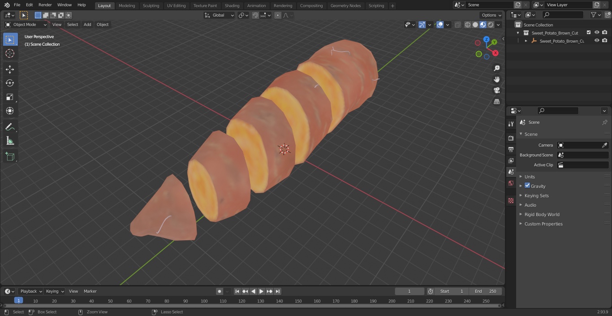Select the Move tool
Image resolution: width=612 pixels, height=316 pixels.
(x=10, y=69)
